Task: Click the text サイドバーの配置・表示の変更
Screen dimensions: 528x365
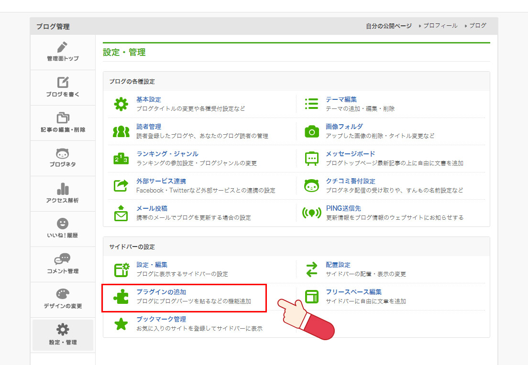Action: (366, 274)
